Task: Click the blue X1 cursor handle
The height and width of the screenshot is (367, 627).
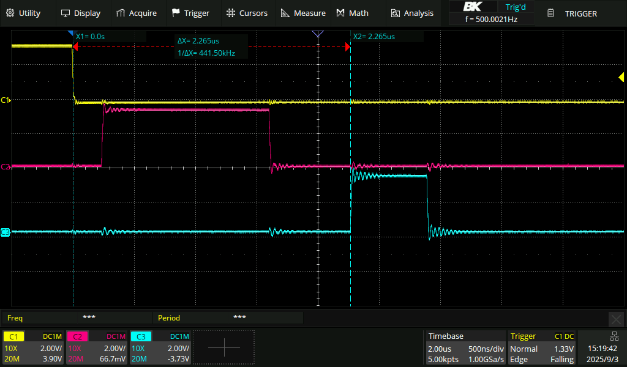Action: pyautogui.click(x=70, y=32)
